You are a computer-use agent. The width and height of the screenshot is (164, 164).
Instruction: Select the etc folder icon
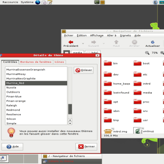pos(137,74)
